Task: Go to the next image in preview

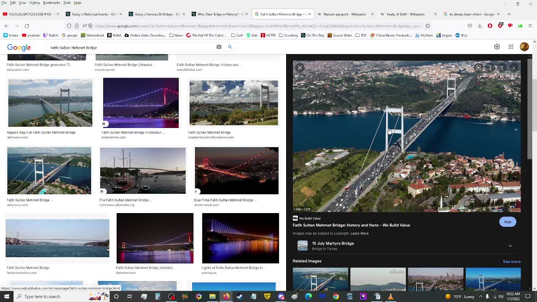Action: click(x=514, y=68)
